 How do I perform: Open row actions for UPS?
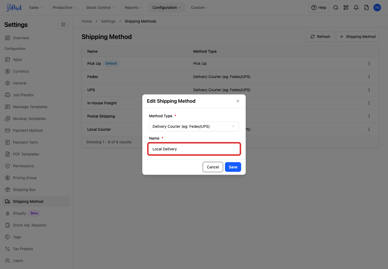[369, 90]
